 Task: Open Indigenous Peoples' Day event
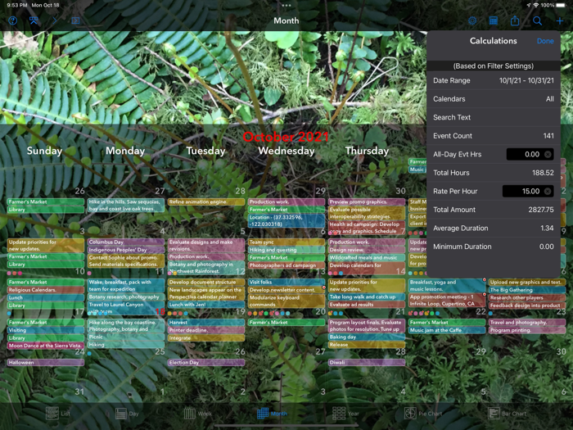[126, 250]
